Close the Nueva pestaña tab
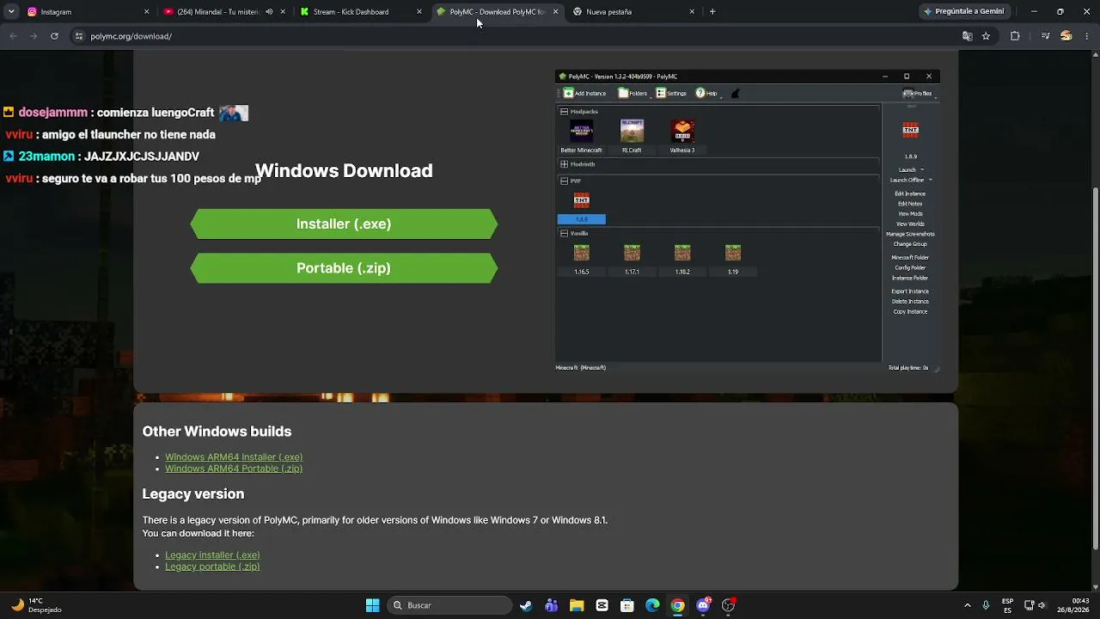This screenshot has width=1100, height=619. point(692,12)
